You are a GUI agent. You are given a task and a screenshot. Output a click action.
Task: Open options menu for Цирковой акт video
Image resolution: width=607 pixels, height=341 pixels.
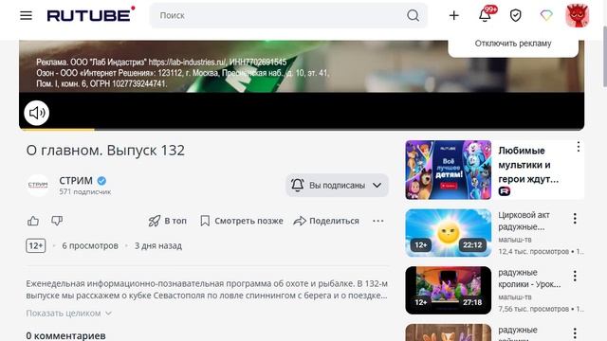575,219
